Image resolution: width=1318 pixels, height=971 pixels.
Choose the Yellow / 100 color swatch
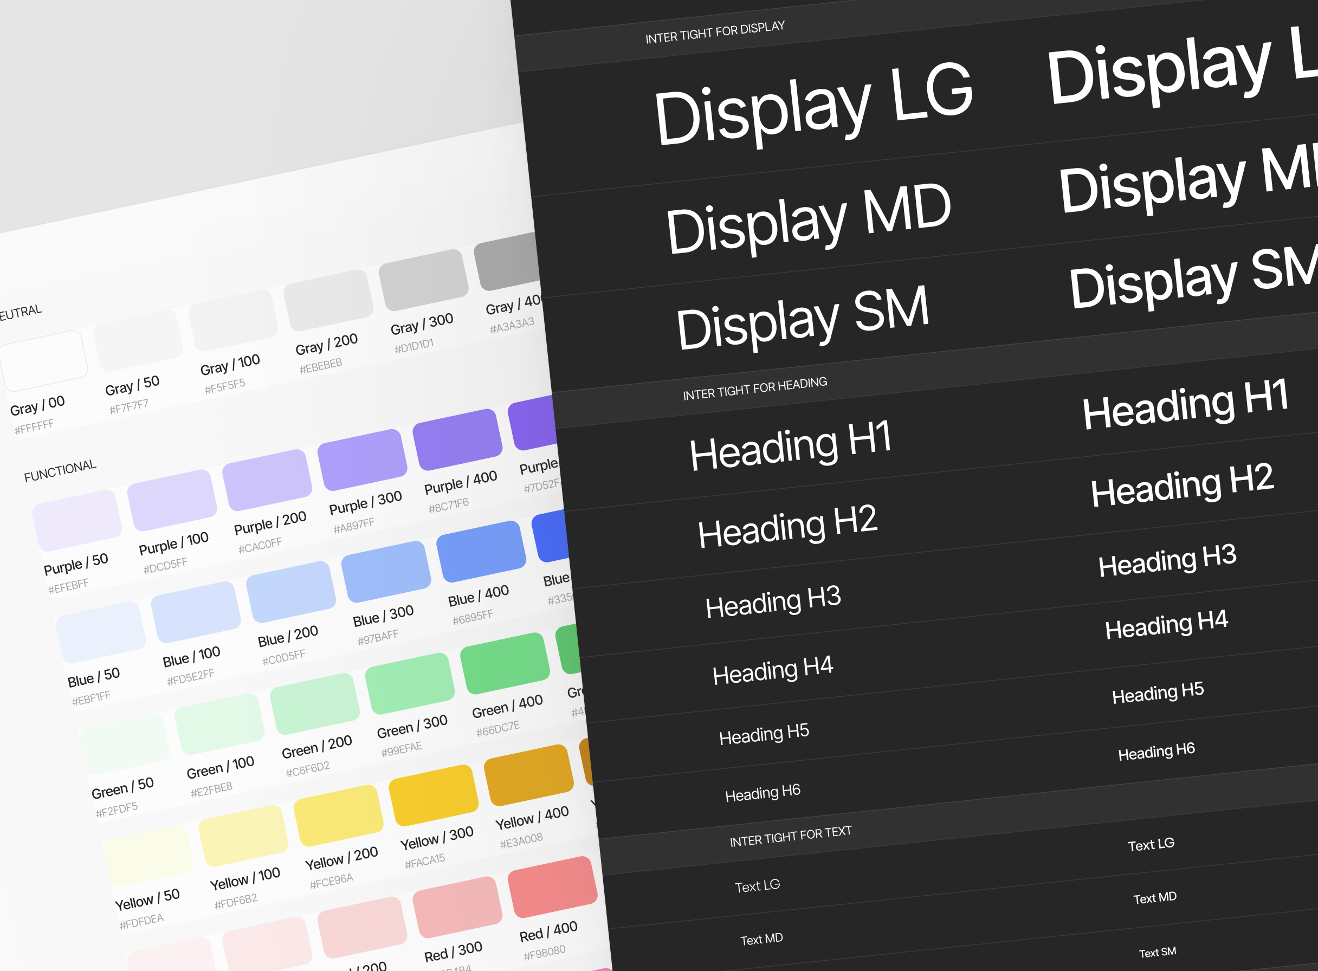pos(243,836)
